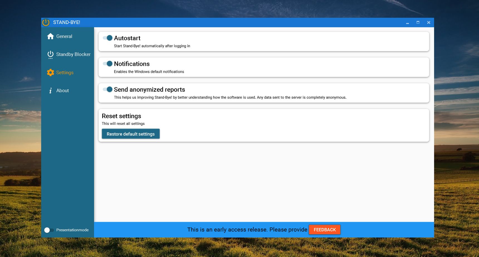Click the orange Settings gear icon
This screenshot has width=479, height=257.
pyautogui.click(x=50, y=72)
